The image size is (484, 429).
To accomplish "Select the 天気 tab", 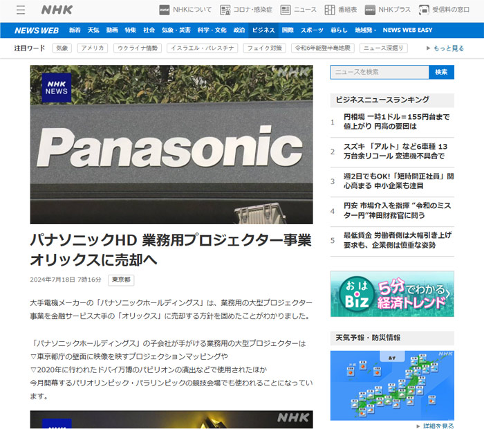I will pos(93,30).
